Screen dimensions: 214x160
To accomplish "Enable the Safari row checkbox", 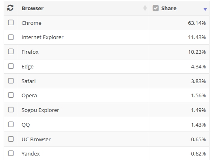I will [11, 81].
